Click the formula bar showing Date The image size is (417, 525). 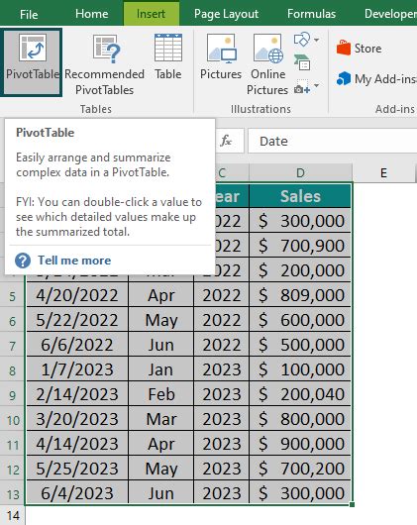pos(333,141)
